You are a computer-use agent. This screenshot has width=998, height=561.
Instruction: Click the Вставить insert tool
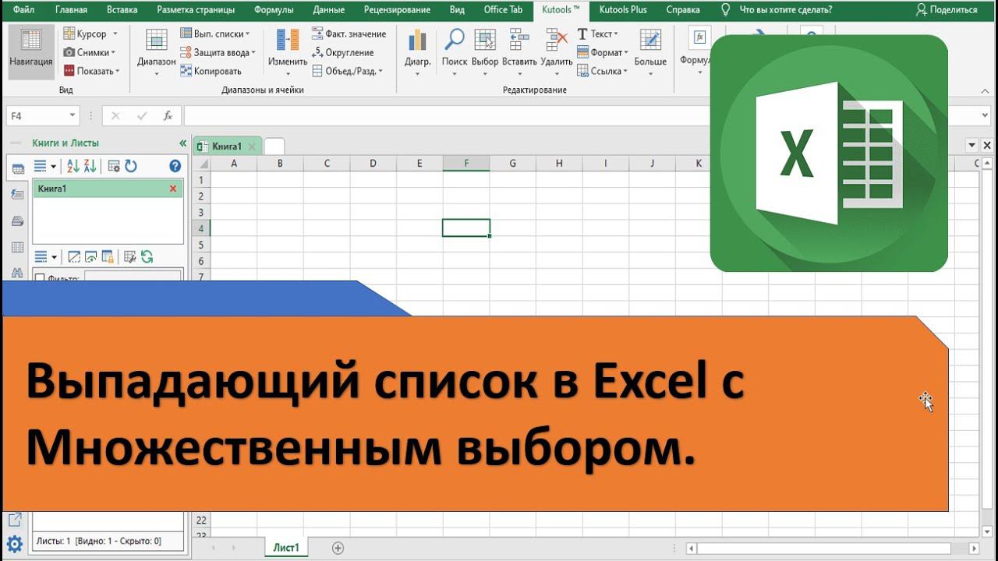tap(519, 51)
